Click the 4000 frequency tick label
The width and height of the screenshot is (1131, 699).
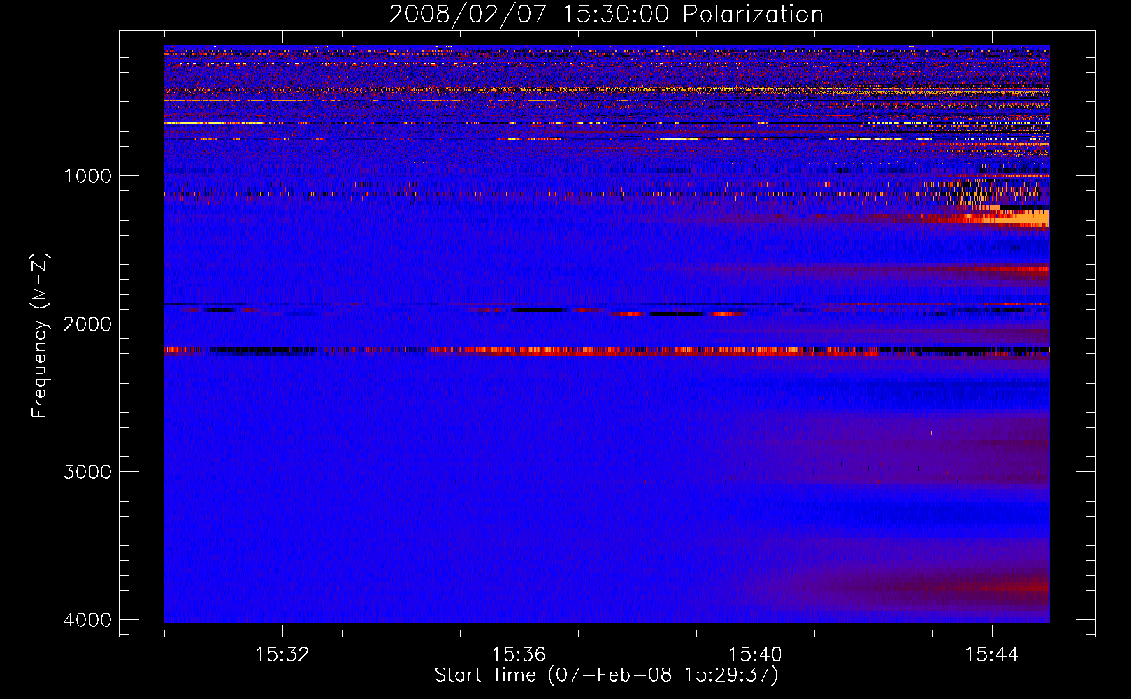click(87, 620)
